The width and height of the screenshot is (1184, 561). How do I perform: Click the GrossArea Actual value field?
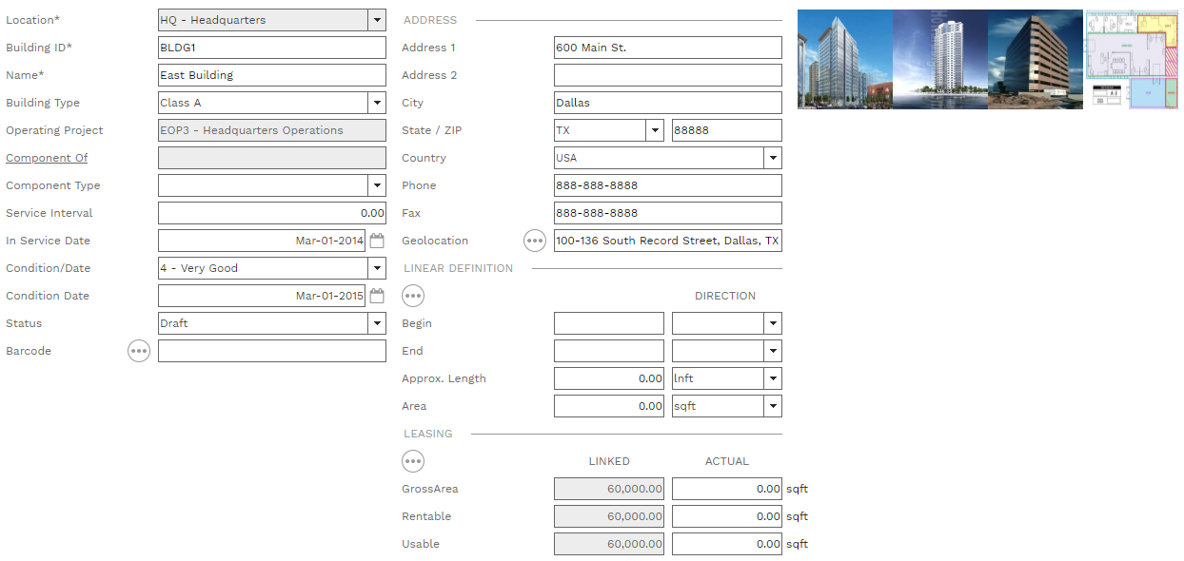pos(726,489)
